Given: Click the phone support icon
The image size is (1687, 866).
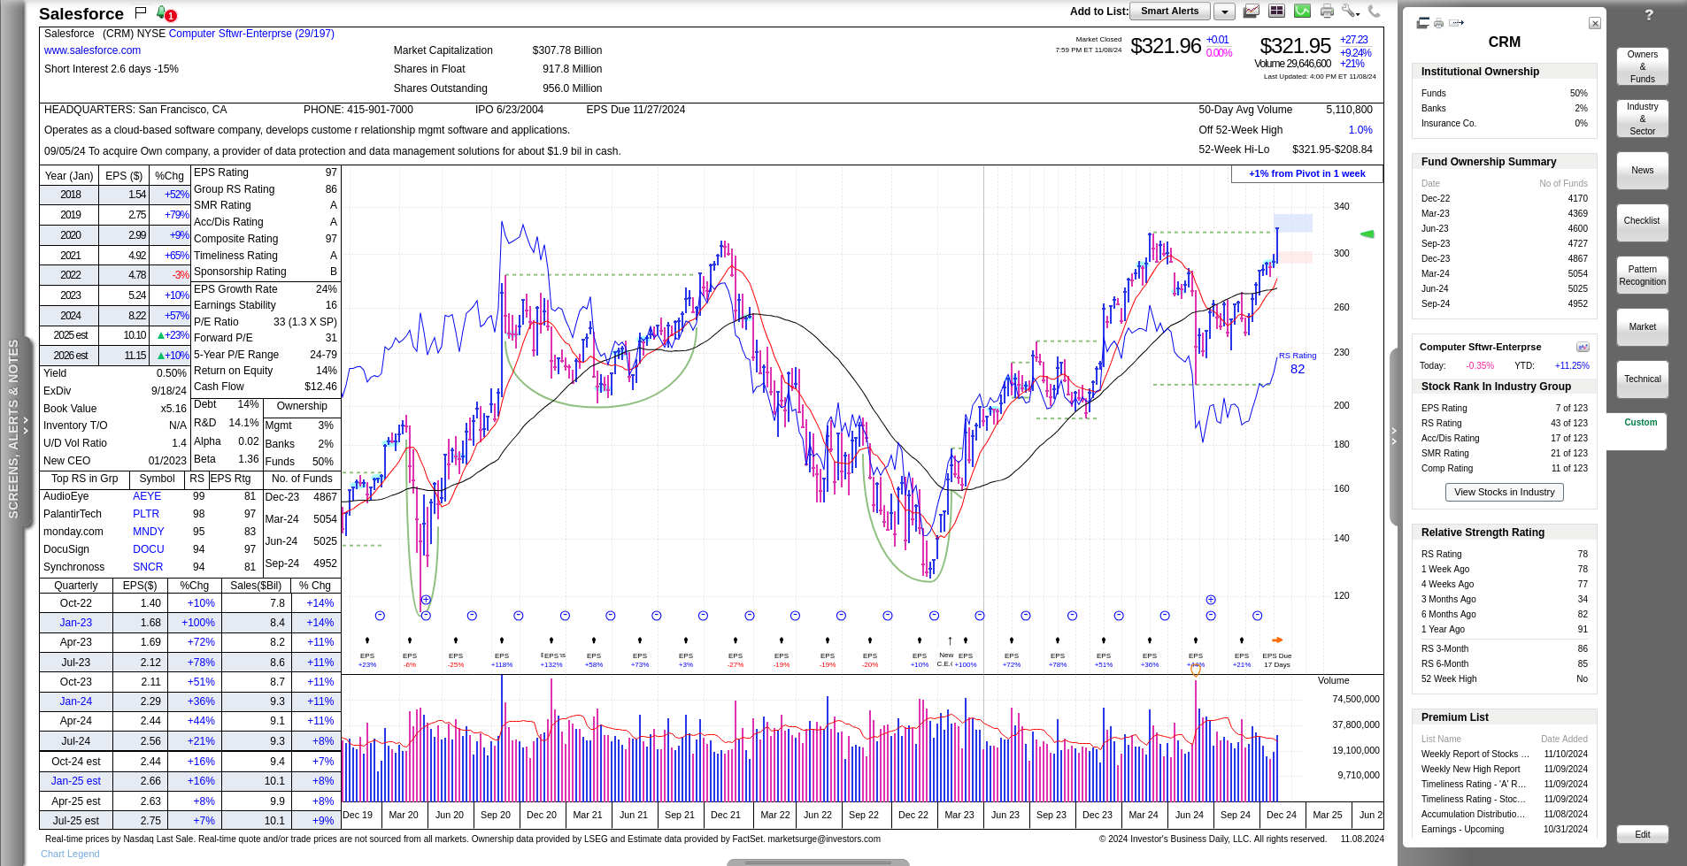Looking at the screenshot, I should [1374, 11].
